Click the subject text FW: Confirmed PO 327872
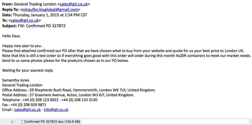 click(42, 26)
